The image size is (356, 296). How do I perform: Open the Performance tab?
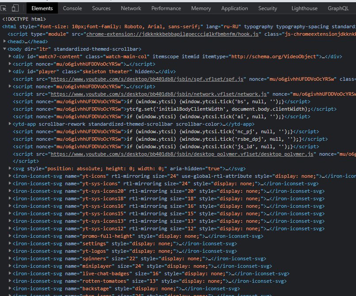click(166, 8)
